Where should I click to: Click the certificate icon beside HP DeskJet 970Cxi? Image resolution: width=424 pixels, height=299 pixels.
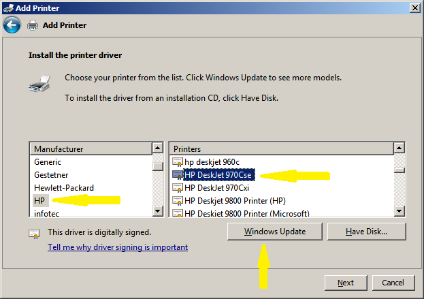(x=178, y=188)
